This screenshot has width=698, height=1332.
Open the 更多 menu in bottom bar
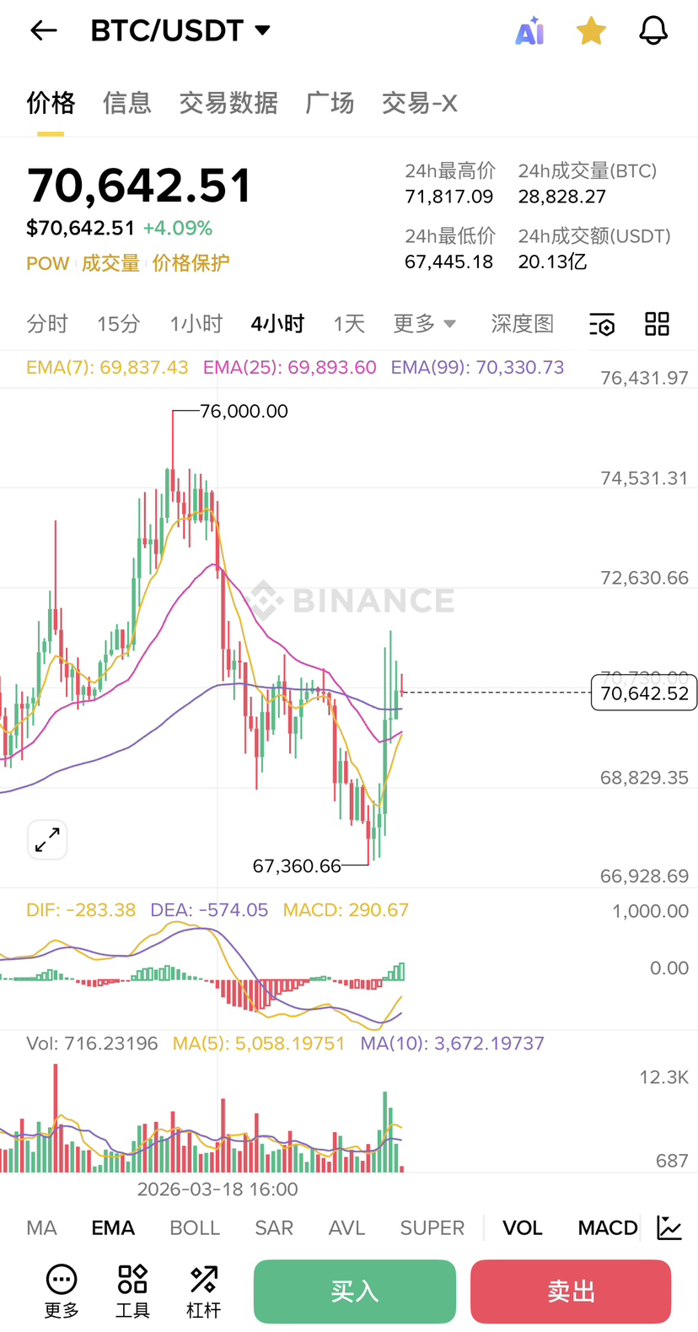pos(61,1291)
